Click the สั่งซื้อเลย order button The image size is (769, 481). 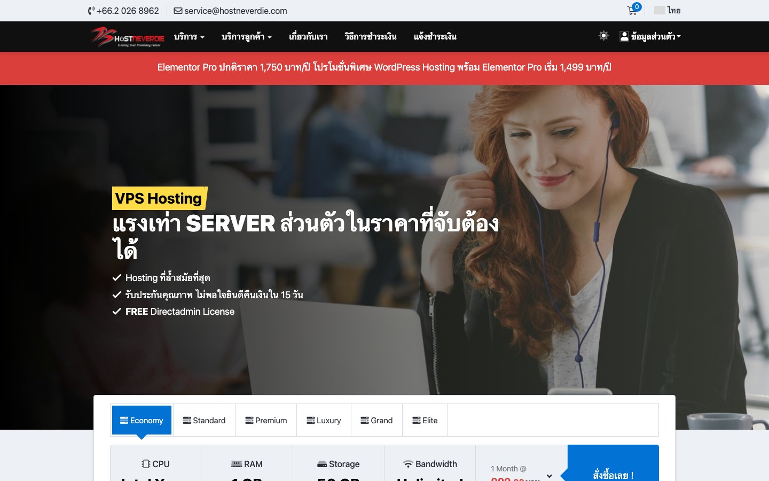pyautogui.click(x=613, y=475)
